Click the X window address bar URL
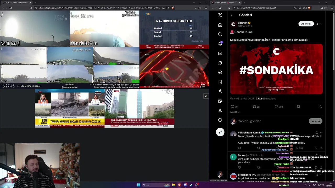This screenshot has width=335, height=188. pos(256,8)
